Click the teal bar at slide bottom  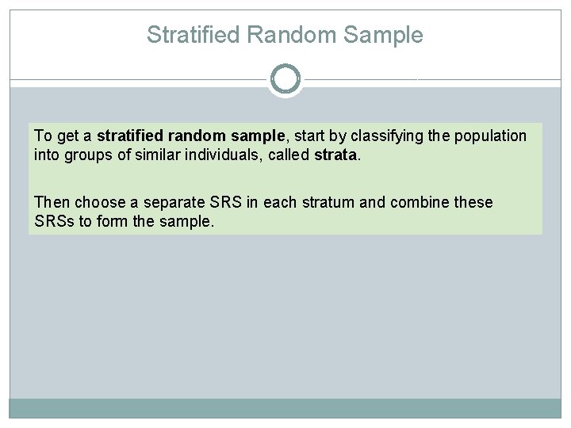click(285, 408)
